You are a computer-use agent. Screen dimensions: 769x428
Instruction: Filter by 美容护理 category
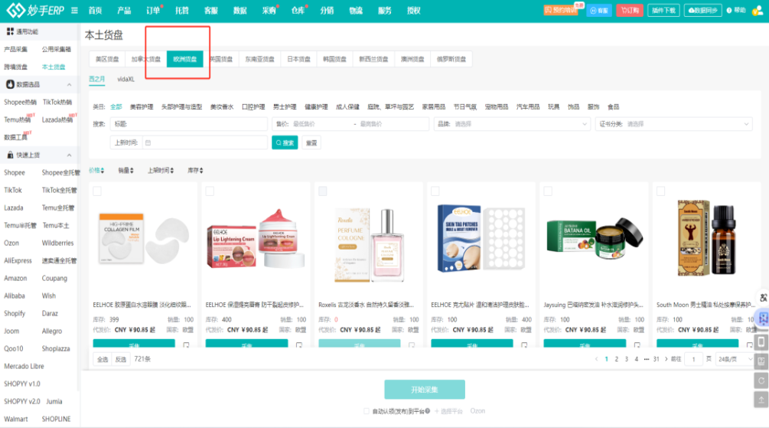tap(142, 106)
